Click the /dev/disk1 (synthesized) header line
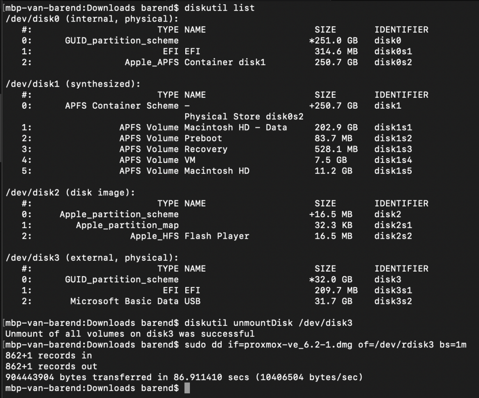This screenshot has height=398, width=479. pyautogui.click(x=73, y=84)
